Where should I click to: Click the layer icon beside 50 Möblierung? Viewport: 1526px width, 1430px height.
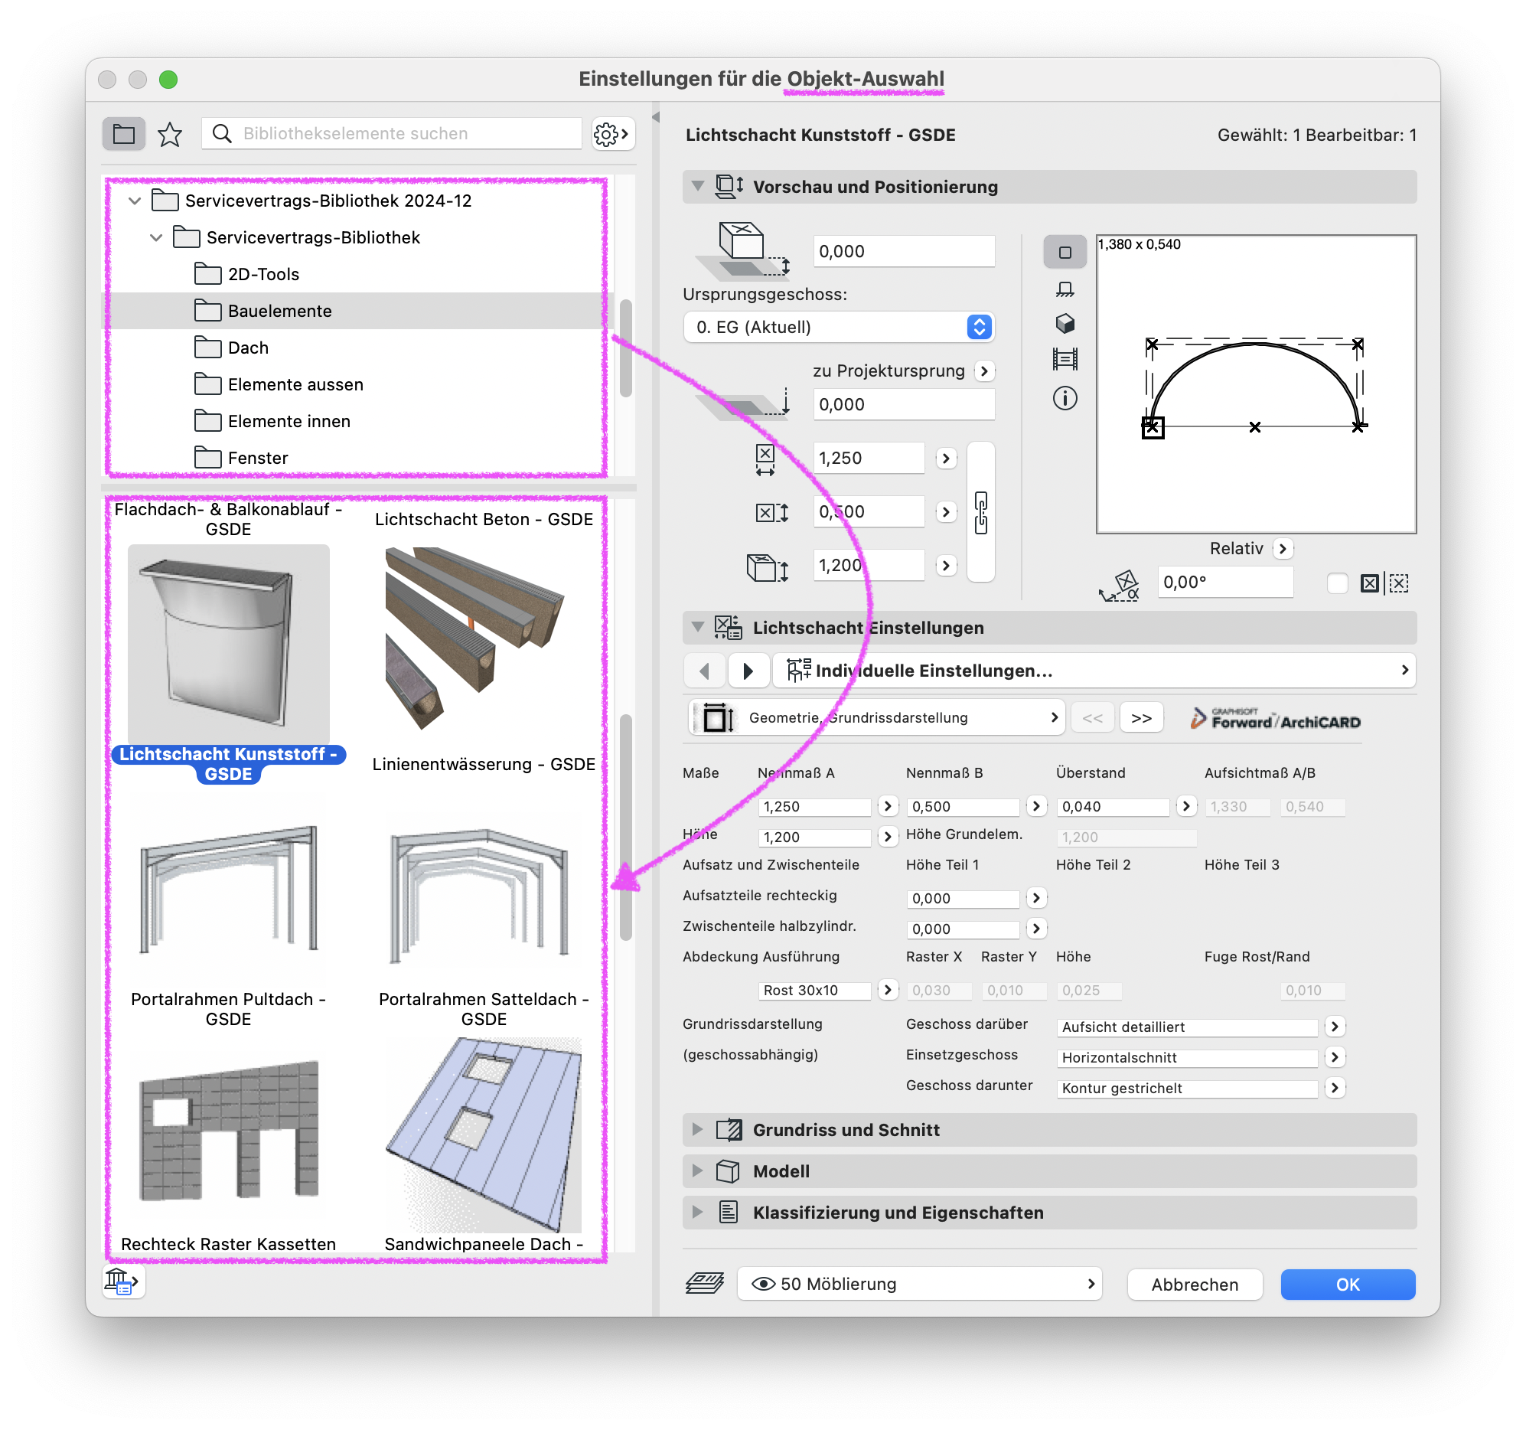705,1283
